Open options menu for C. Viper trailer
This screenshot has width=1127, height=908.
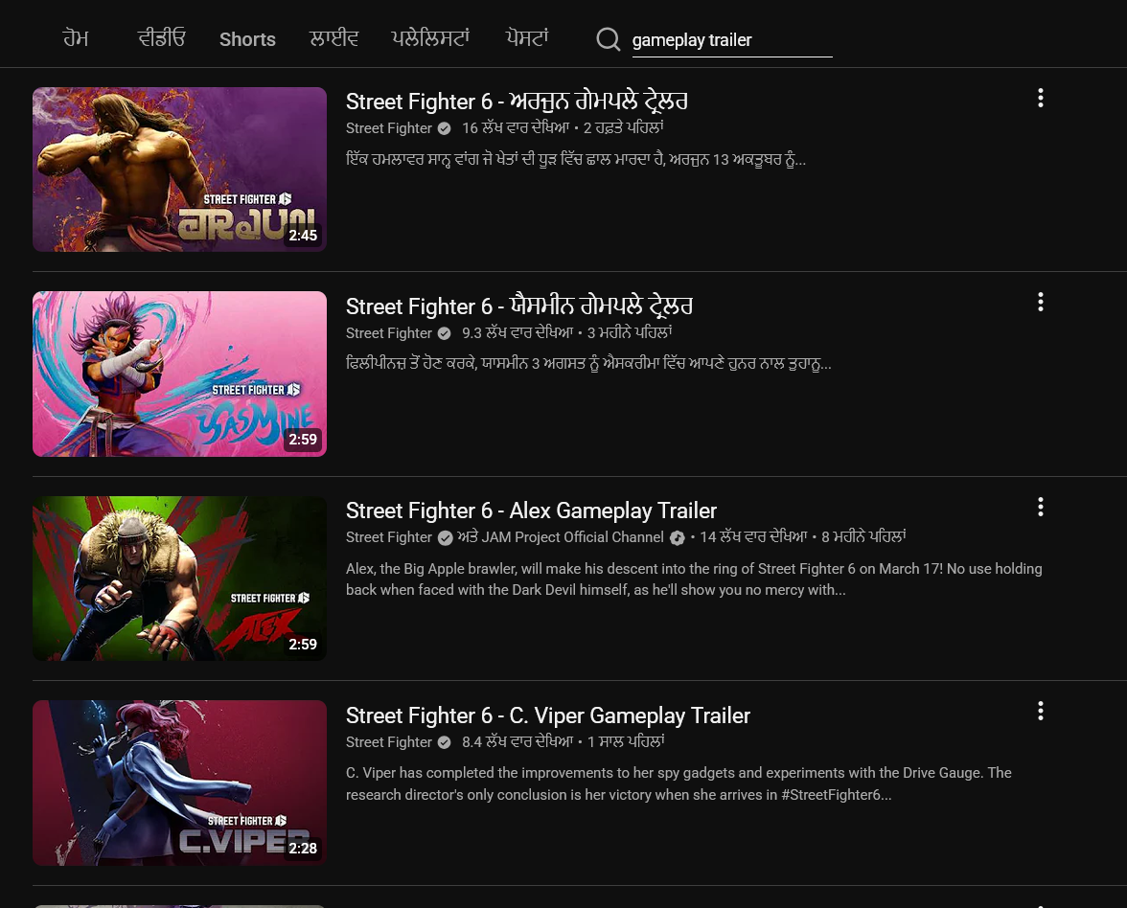pyautogui.click(x=1040, y=711)
